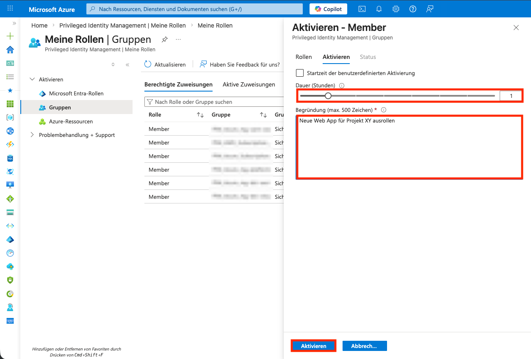Expand Problembehandlung + Support section
This screenshot has width=531, height=359.
coord(32,135)
